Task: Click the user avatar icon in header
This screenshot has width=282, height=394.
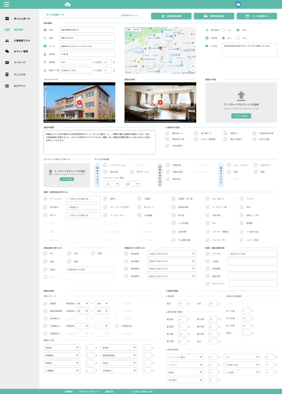Action: pos(238,4)
